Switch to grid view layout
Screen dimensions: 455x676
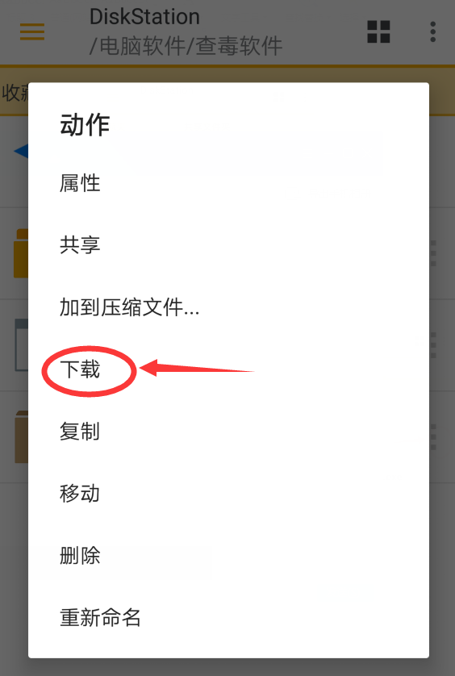coord(378,31)
